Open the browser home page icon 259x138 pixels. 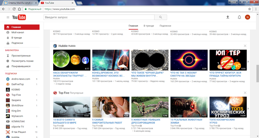pos(19,9)
